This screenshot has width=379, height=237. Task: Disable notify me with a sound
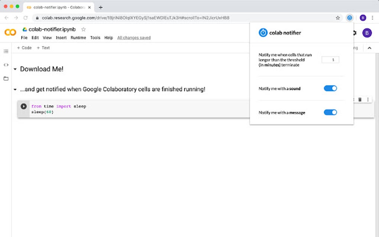(330, 88)
